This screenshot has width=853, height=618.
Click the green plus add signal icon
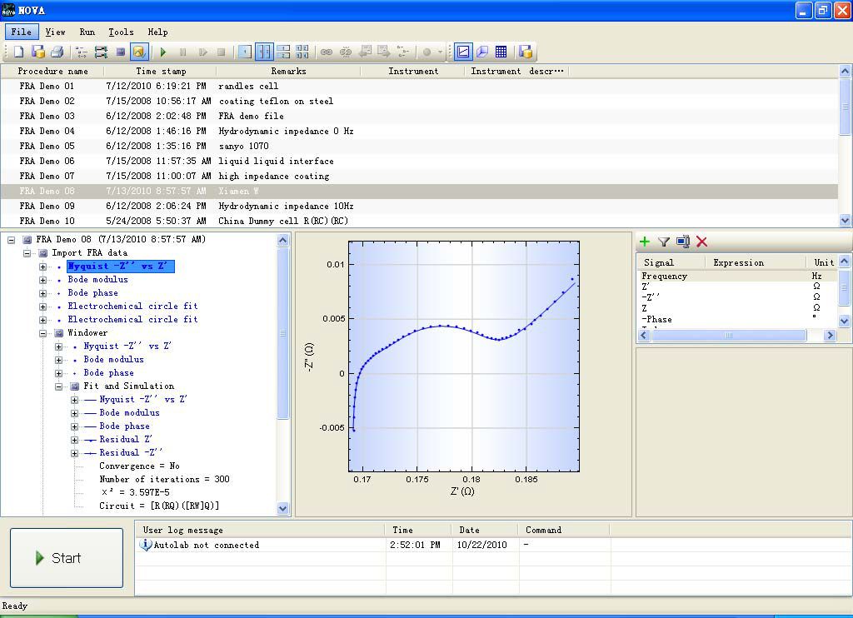[x=645, y=242]
